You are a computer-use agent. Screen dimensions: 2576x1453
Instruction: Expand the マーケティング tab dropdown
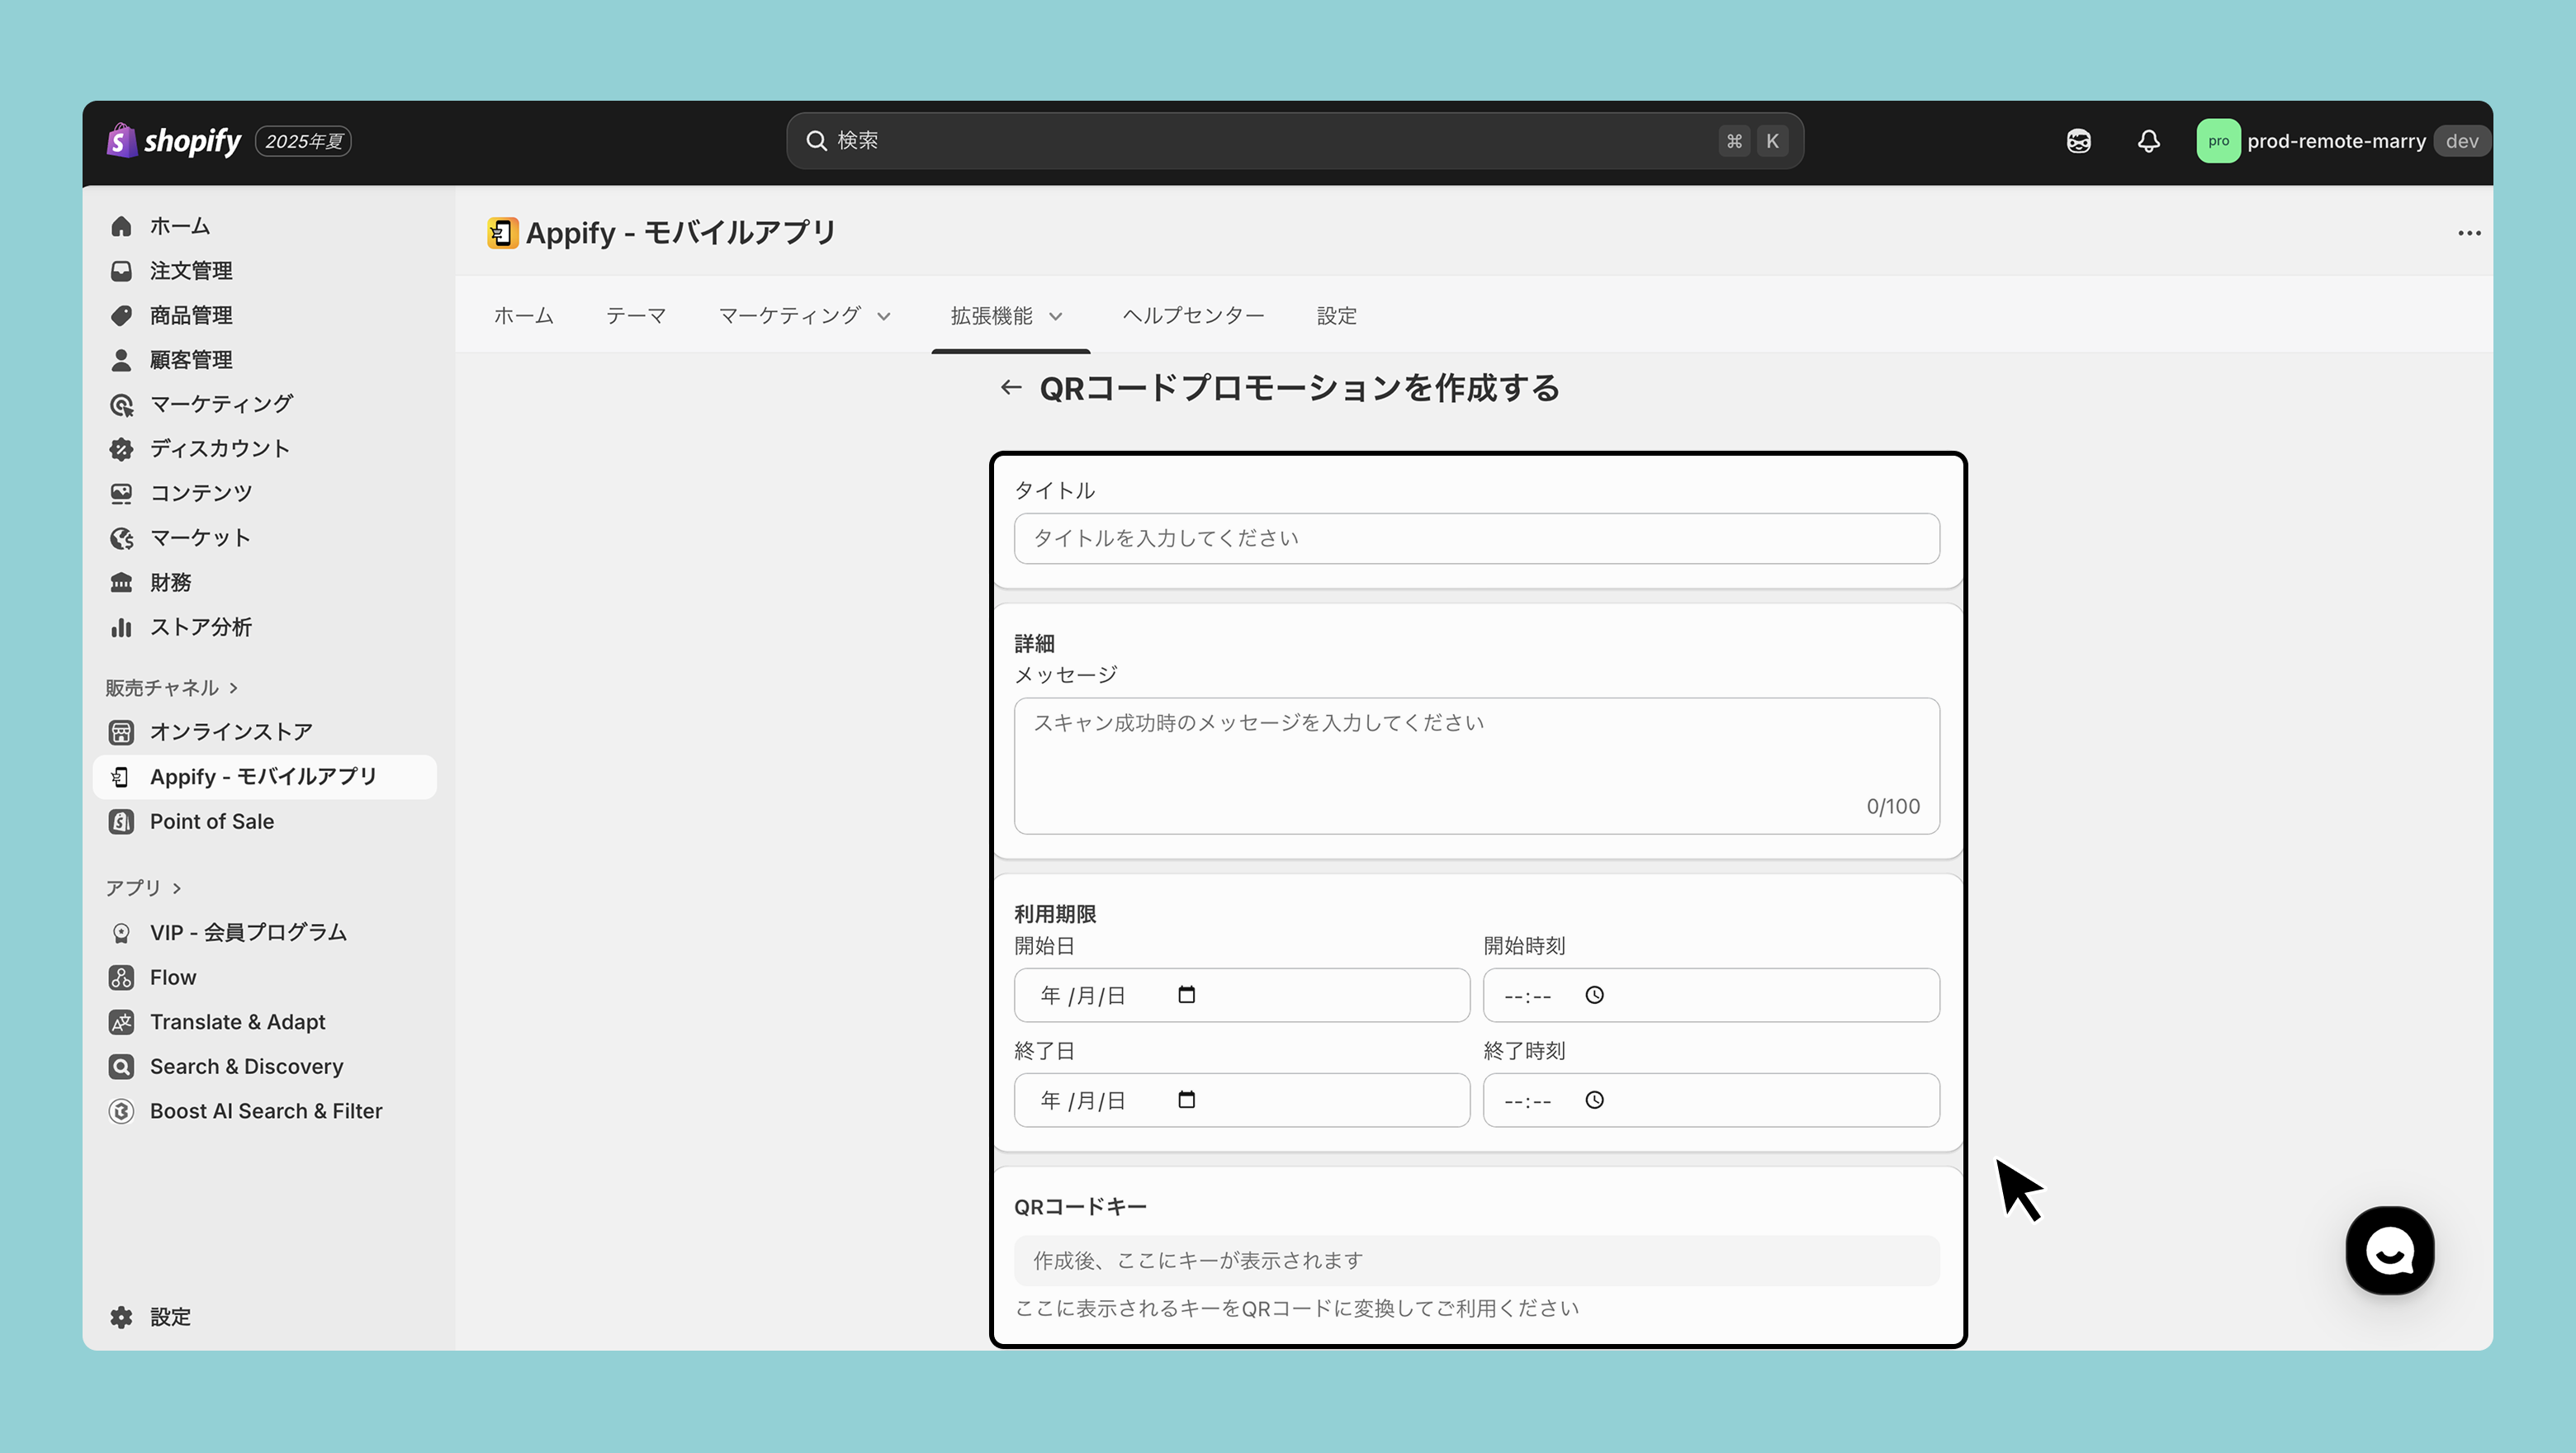point(804,316)
